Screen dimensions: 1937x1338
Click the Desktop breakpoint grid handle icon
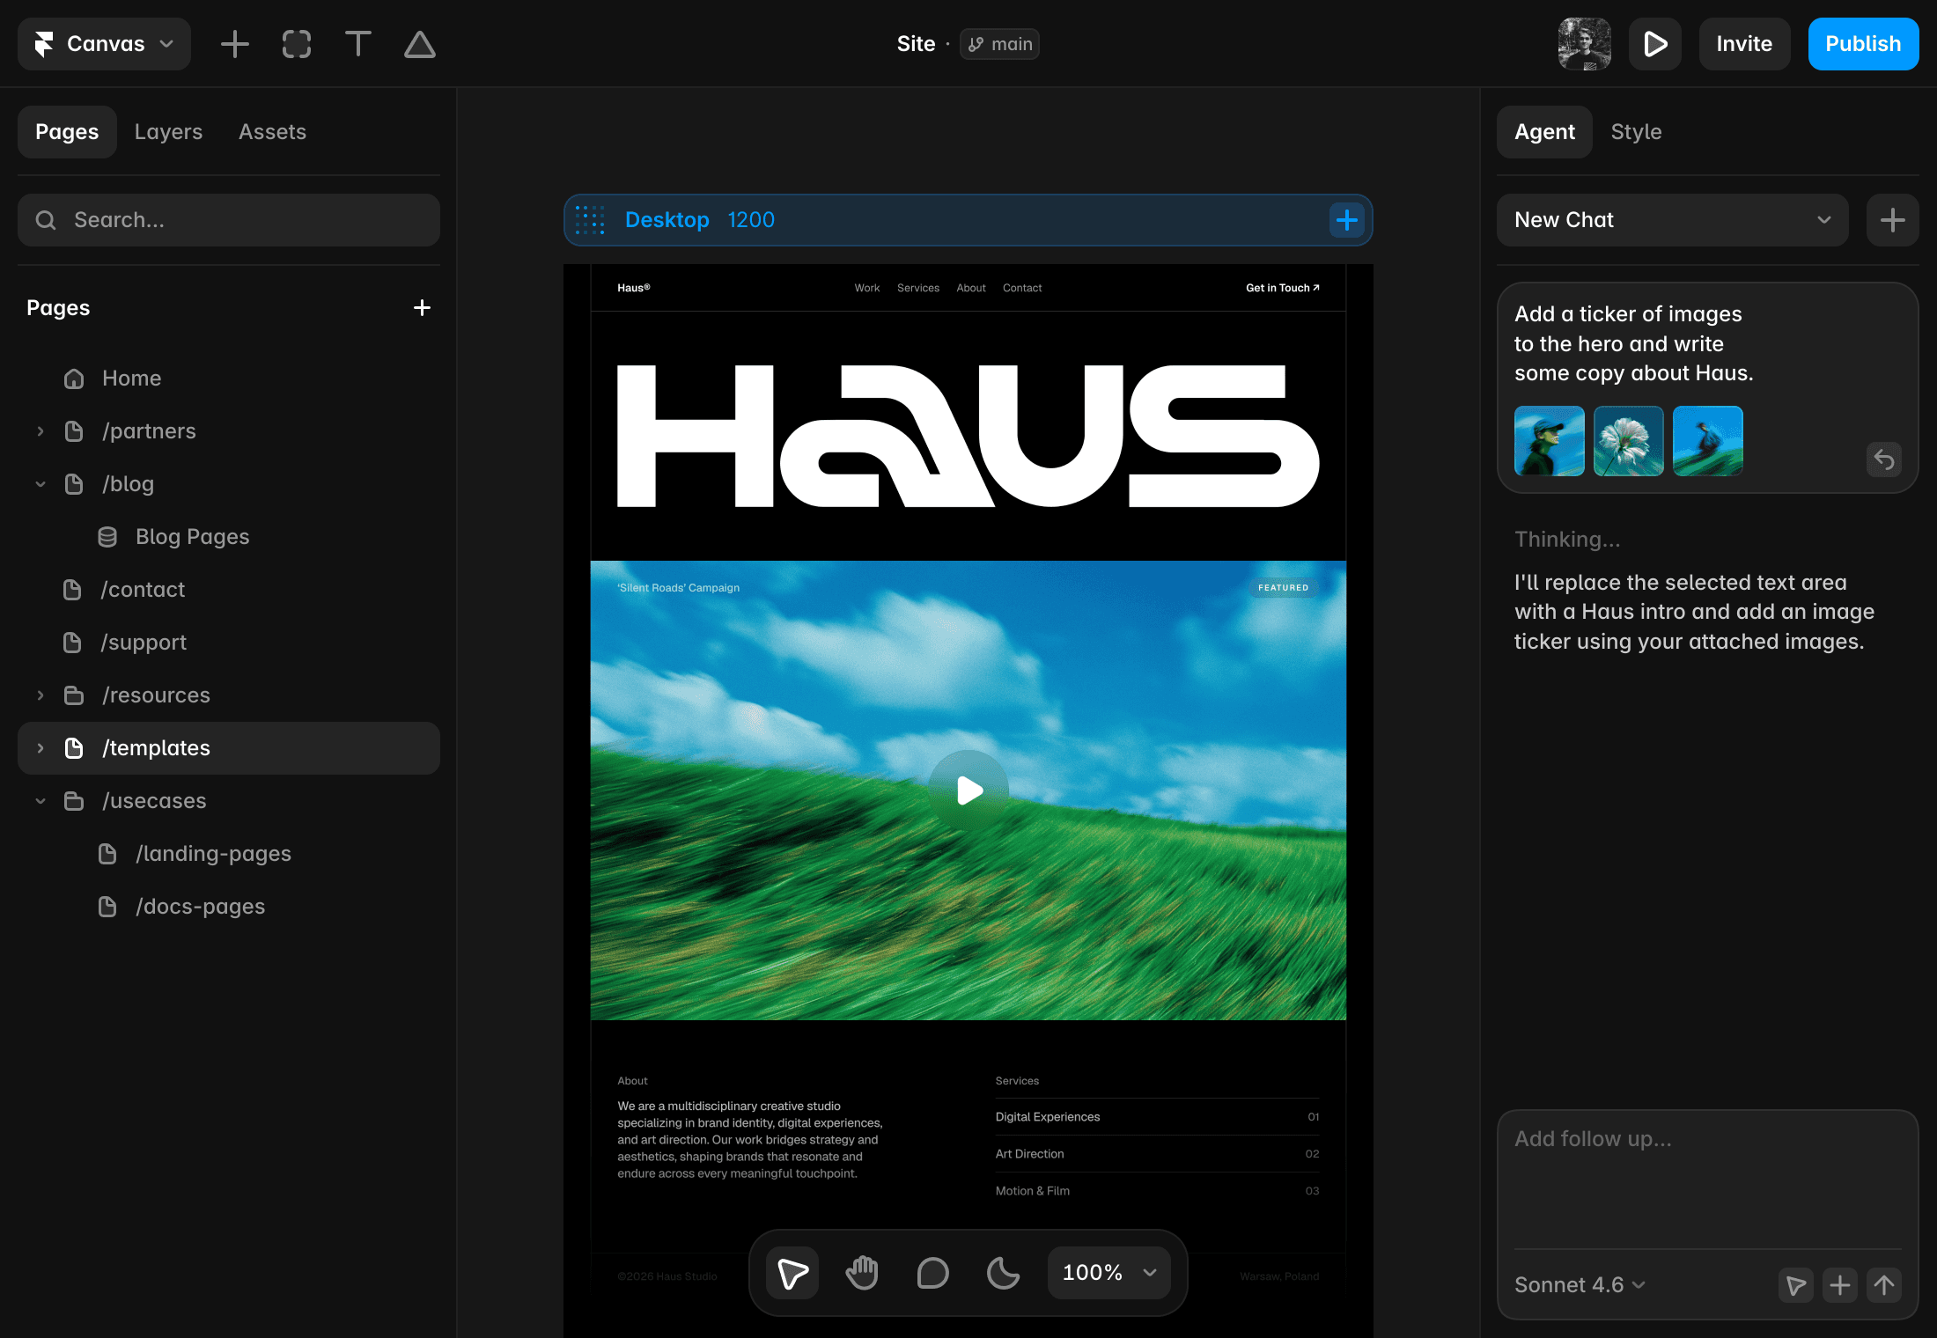pos(590,220)
